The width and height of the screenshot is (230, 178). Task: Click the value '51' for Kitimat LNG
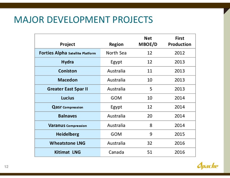[150, 152]
